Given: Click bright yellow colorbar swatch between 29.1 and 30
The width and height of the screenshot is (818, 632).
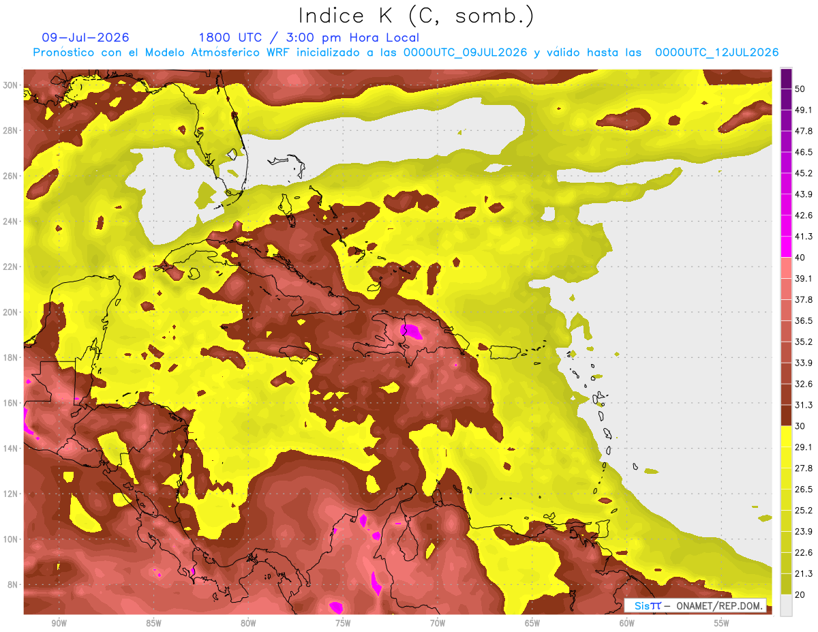Looking at the screenshot, I should click(786, 436).
